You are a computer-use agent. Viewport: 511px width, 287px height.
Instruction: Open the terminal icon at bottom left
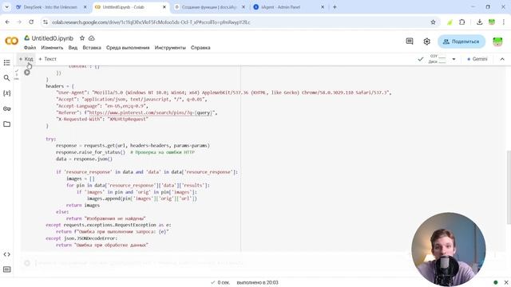[x=7, y=269]
